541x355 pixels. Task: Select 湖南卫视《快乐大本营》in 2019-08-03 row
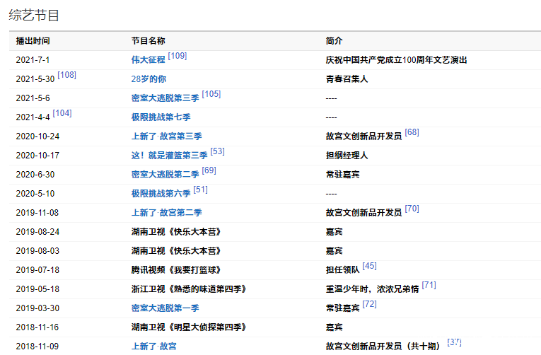click(176, 251)
